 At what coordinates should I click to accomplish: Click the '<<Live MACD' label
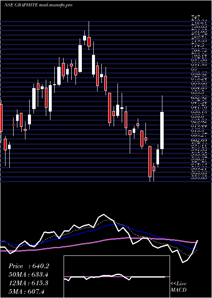point(179,287)
